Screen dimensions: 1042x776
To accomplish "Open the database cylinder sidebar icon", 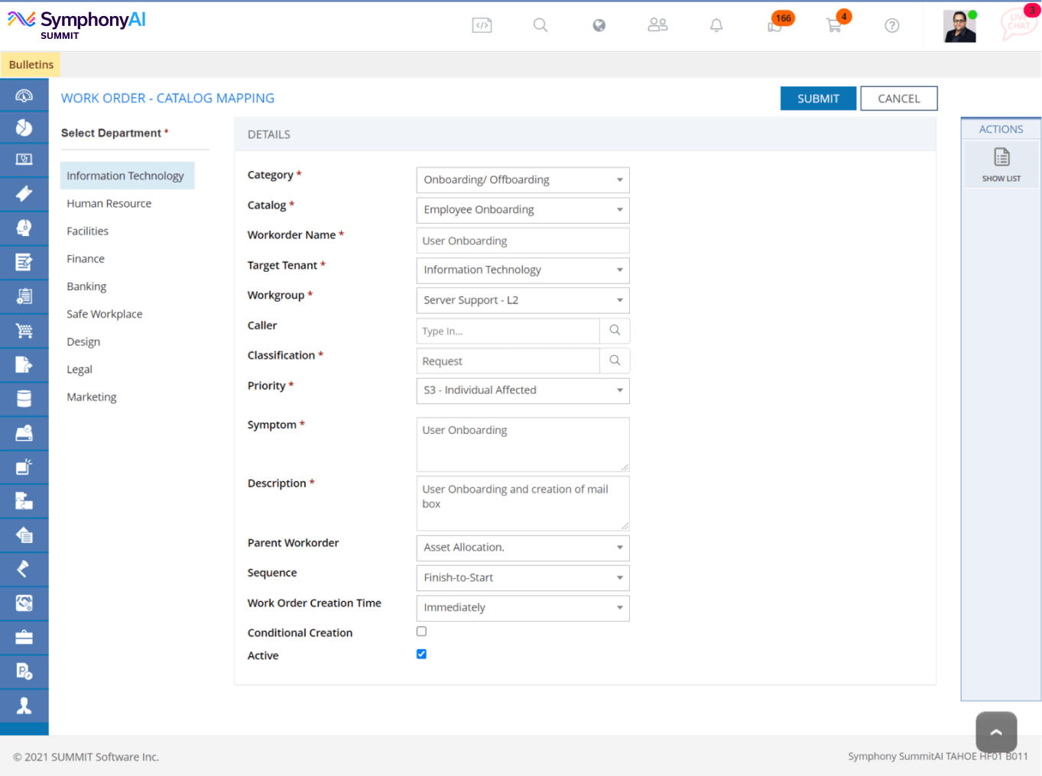I will click(24, 399).
